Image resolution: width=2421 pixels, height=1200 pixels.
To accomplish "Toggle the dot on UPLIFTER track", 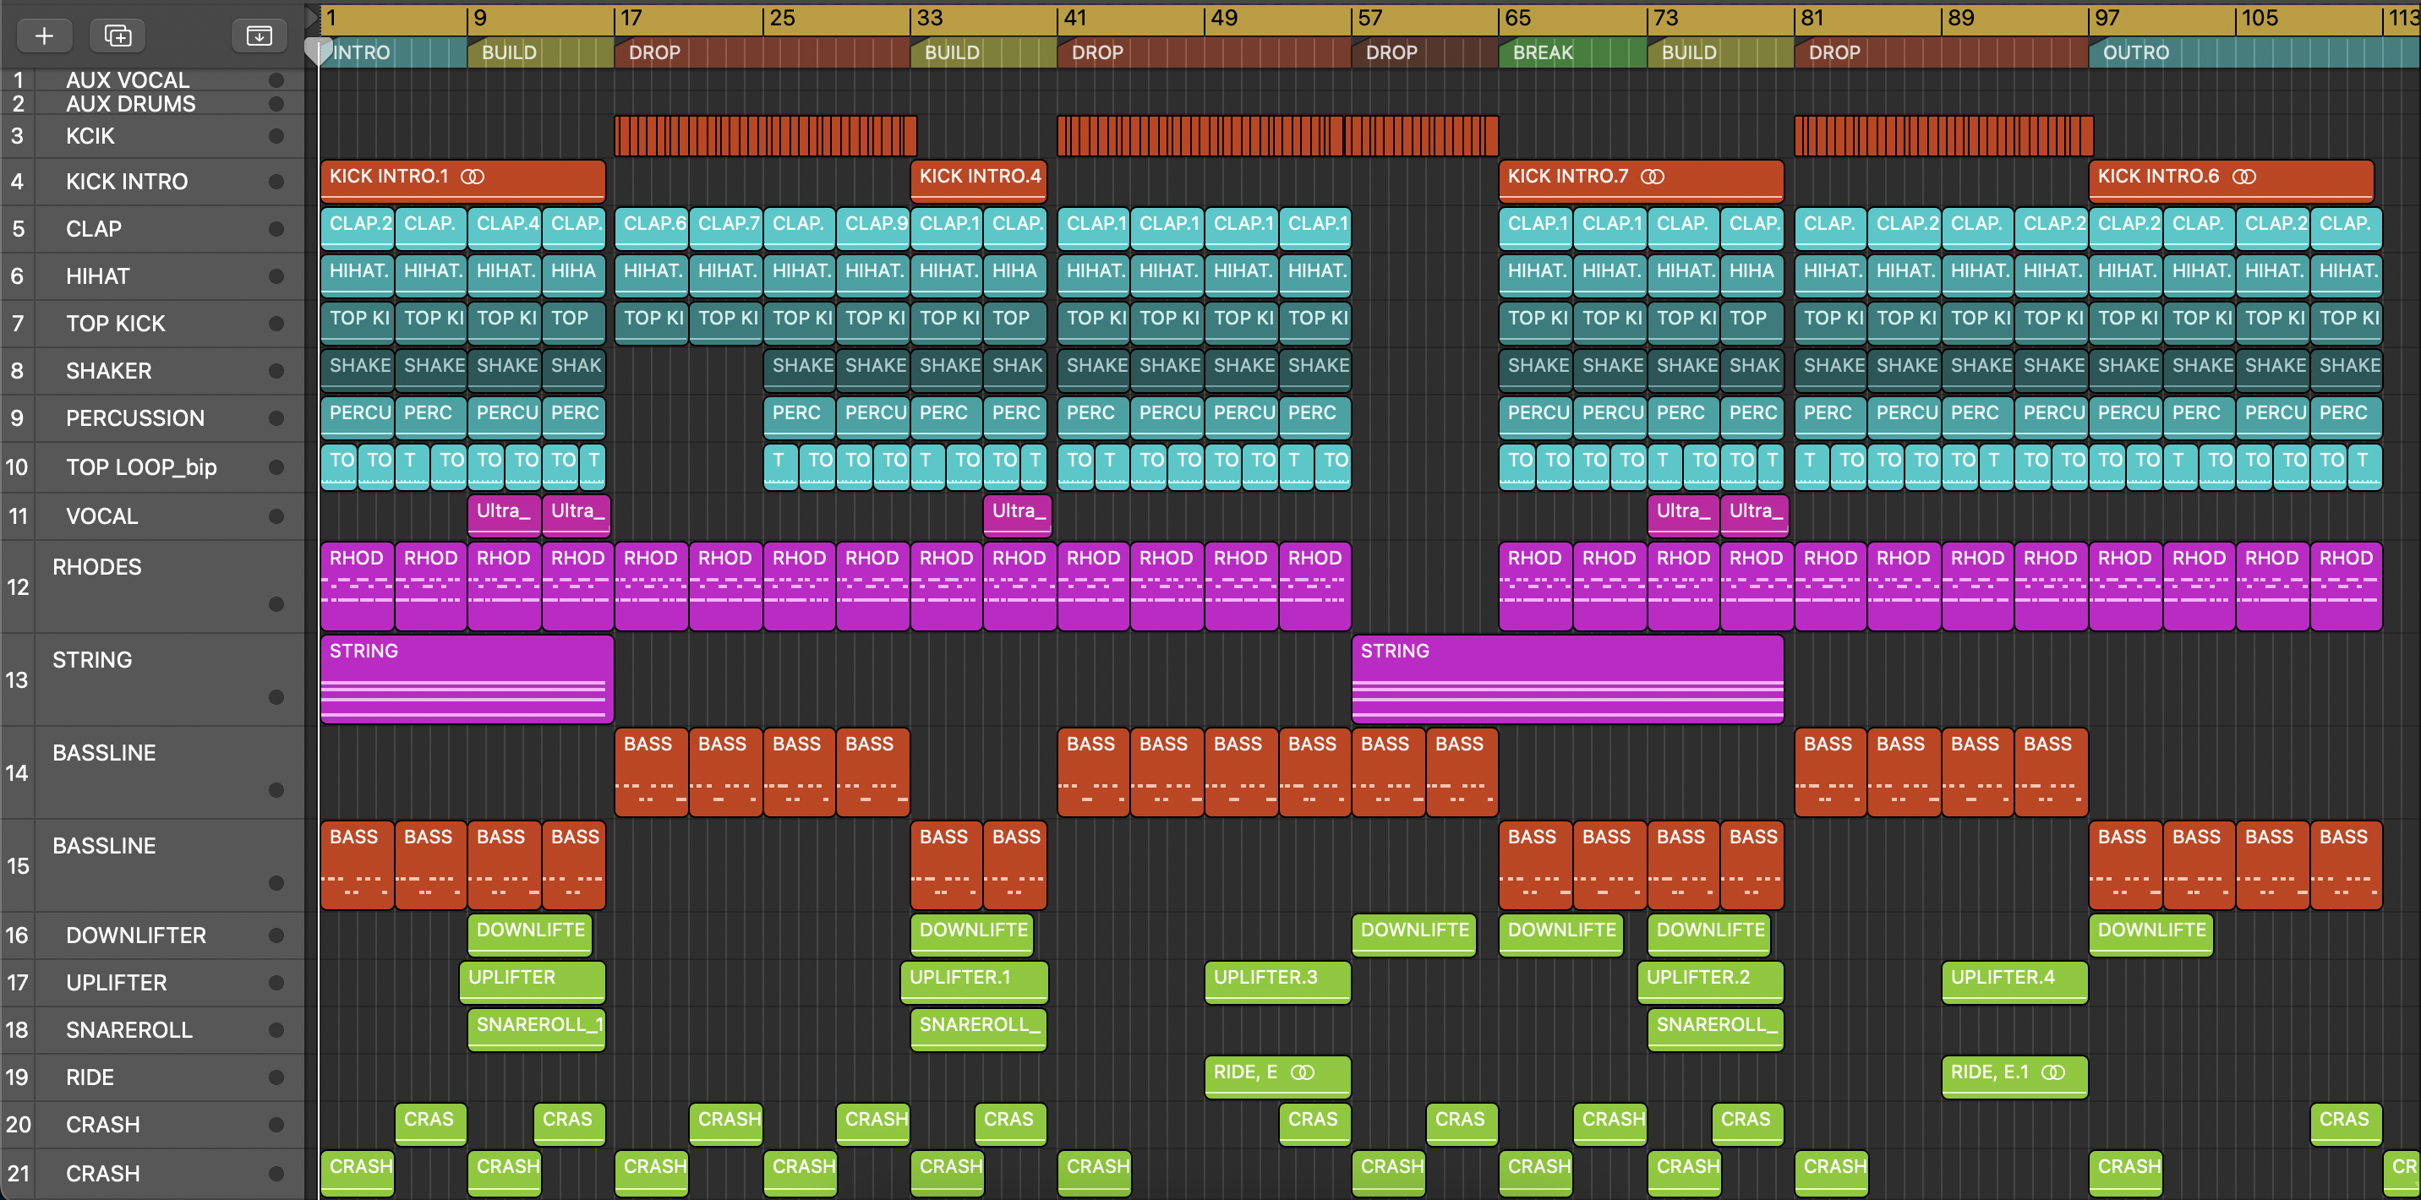I will (x=276, y=983).
